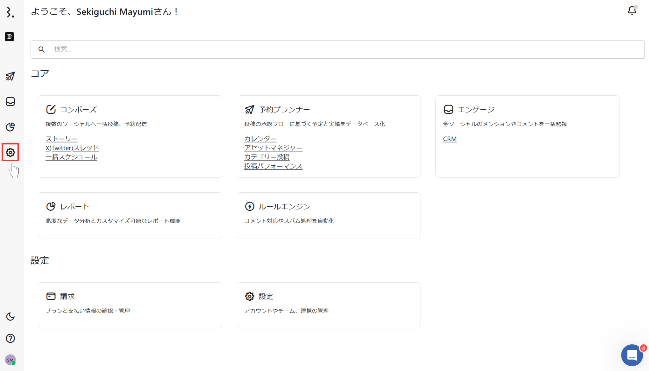Open the ストーリー link
The height and width of the screenshot is (371, 649).
61,139
